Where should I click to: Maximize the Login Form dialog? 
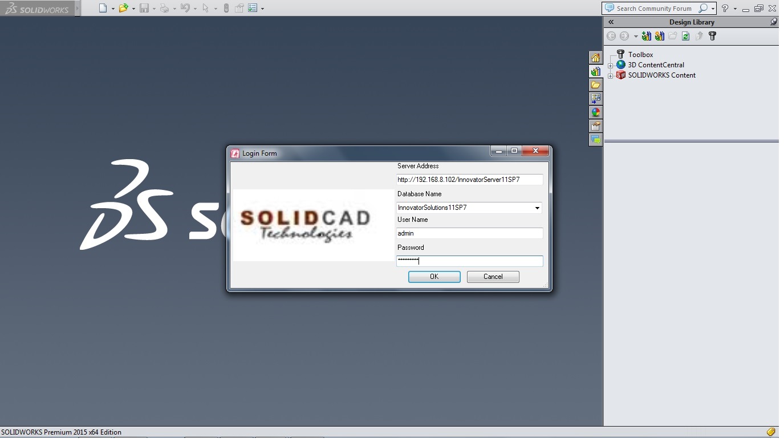[x=514, y=151]
